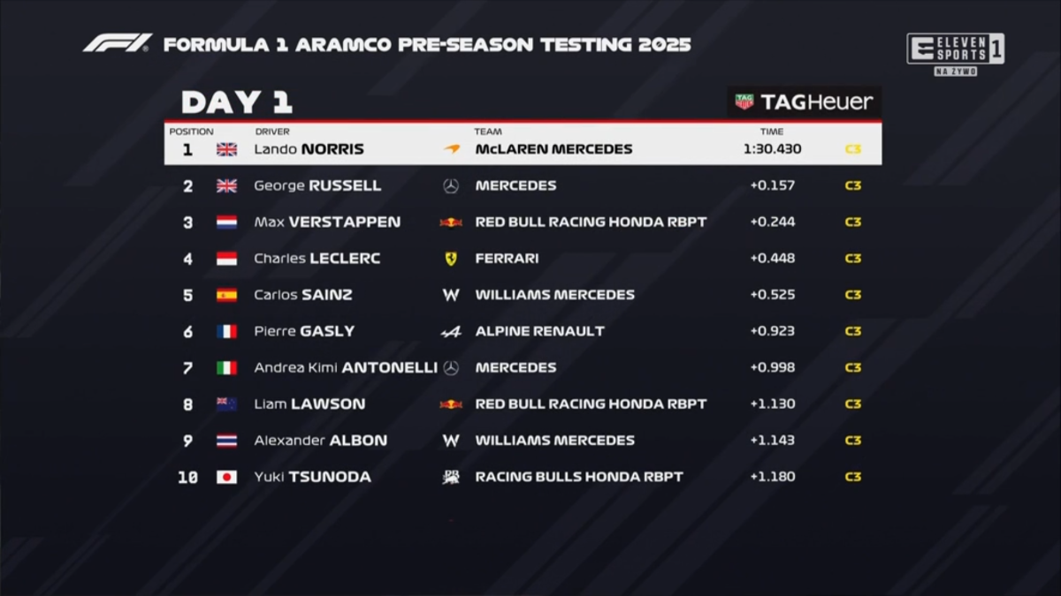
Task: Click the New Zealand flag beside Lawson
Action: coord(227,404)
